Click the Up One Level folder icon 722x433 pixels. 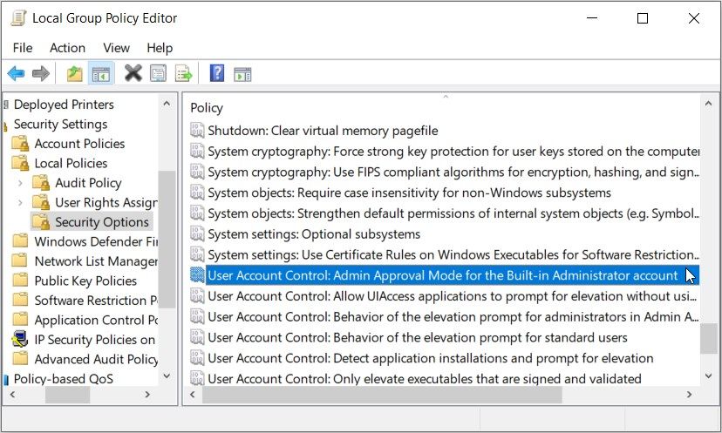pos(75,73)
